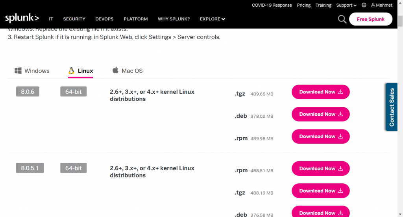Open the Platform menu item

(x=136, y=19)
